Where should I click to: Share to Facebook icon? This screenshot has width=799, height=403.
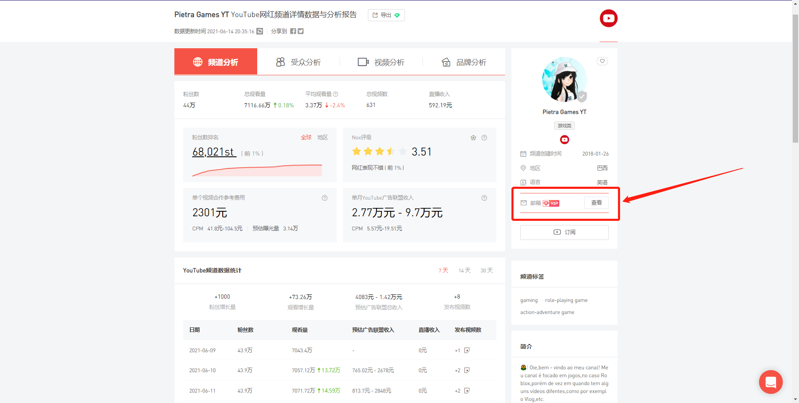(x=293, y=31)
